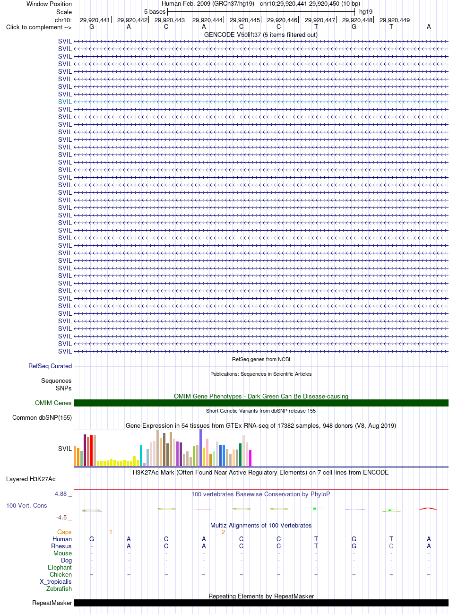
Task: Click the black RepeatMasker bar
Action: [261, 603]
